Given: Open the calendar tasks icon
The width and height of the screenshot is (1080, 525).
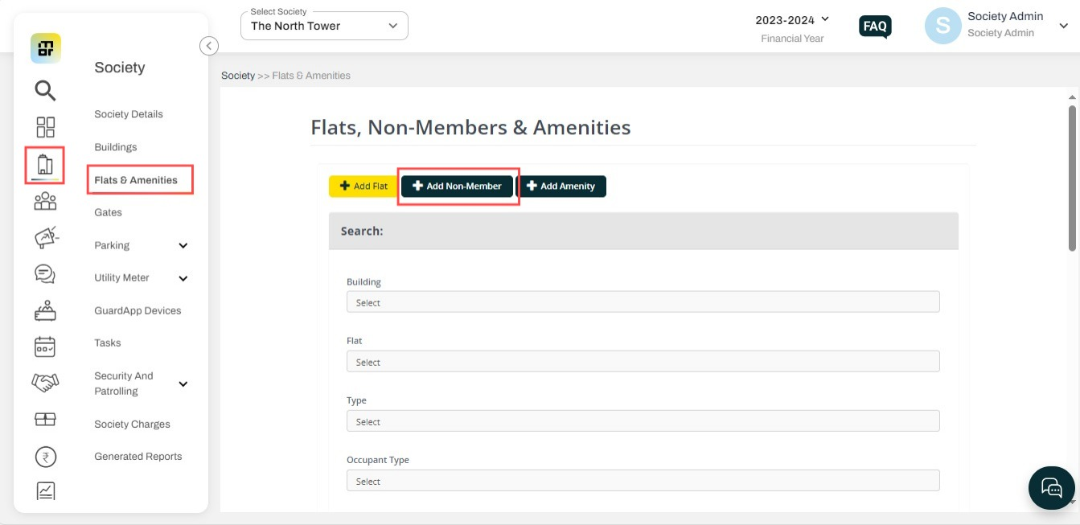Looking at the screenshot, I should (45, 346).
